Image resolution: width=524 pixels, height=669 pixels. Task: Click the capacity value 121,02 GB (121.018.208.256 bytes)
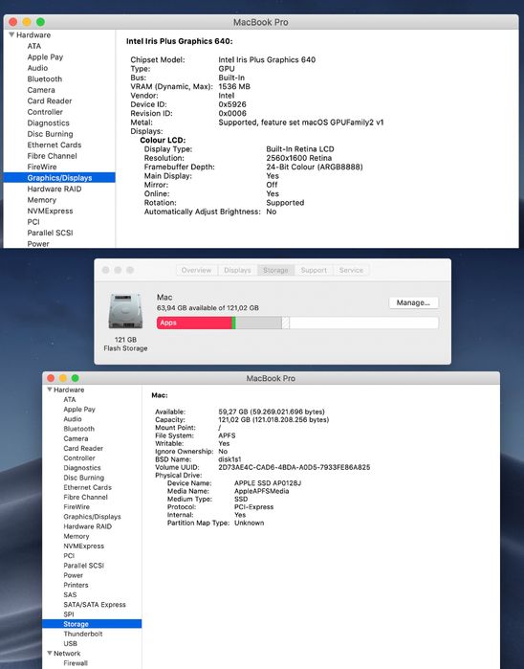click(273, 420)
